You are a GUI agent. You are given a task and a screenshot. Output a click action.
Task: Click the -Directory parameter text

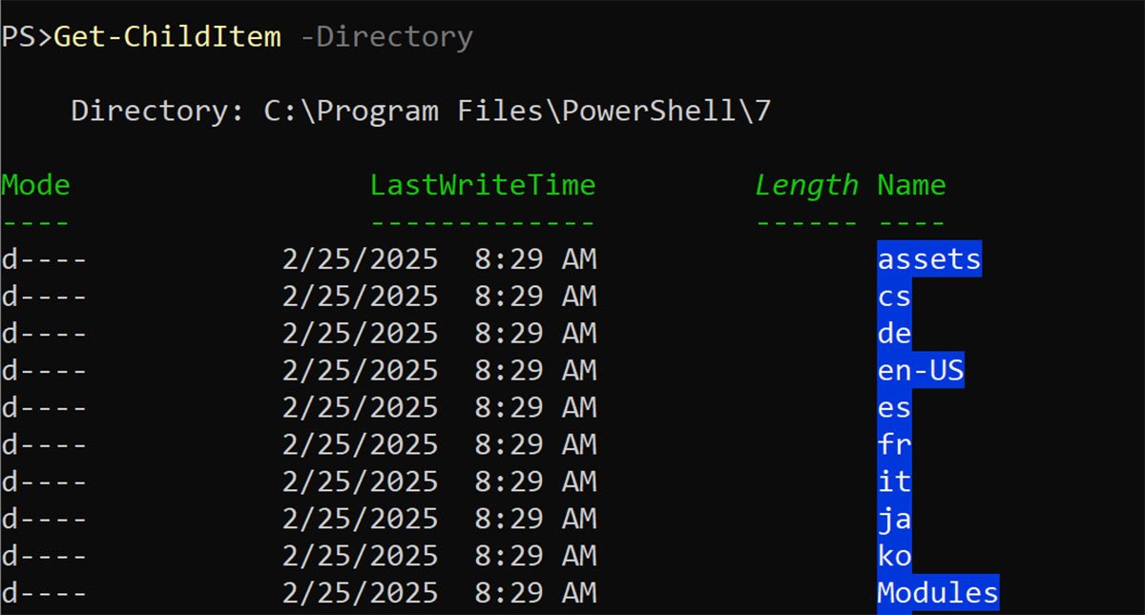coord(393,37)
